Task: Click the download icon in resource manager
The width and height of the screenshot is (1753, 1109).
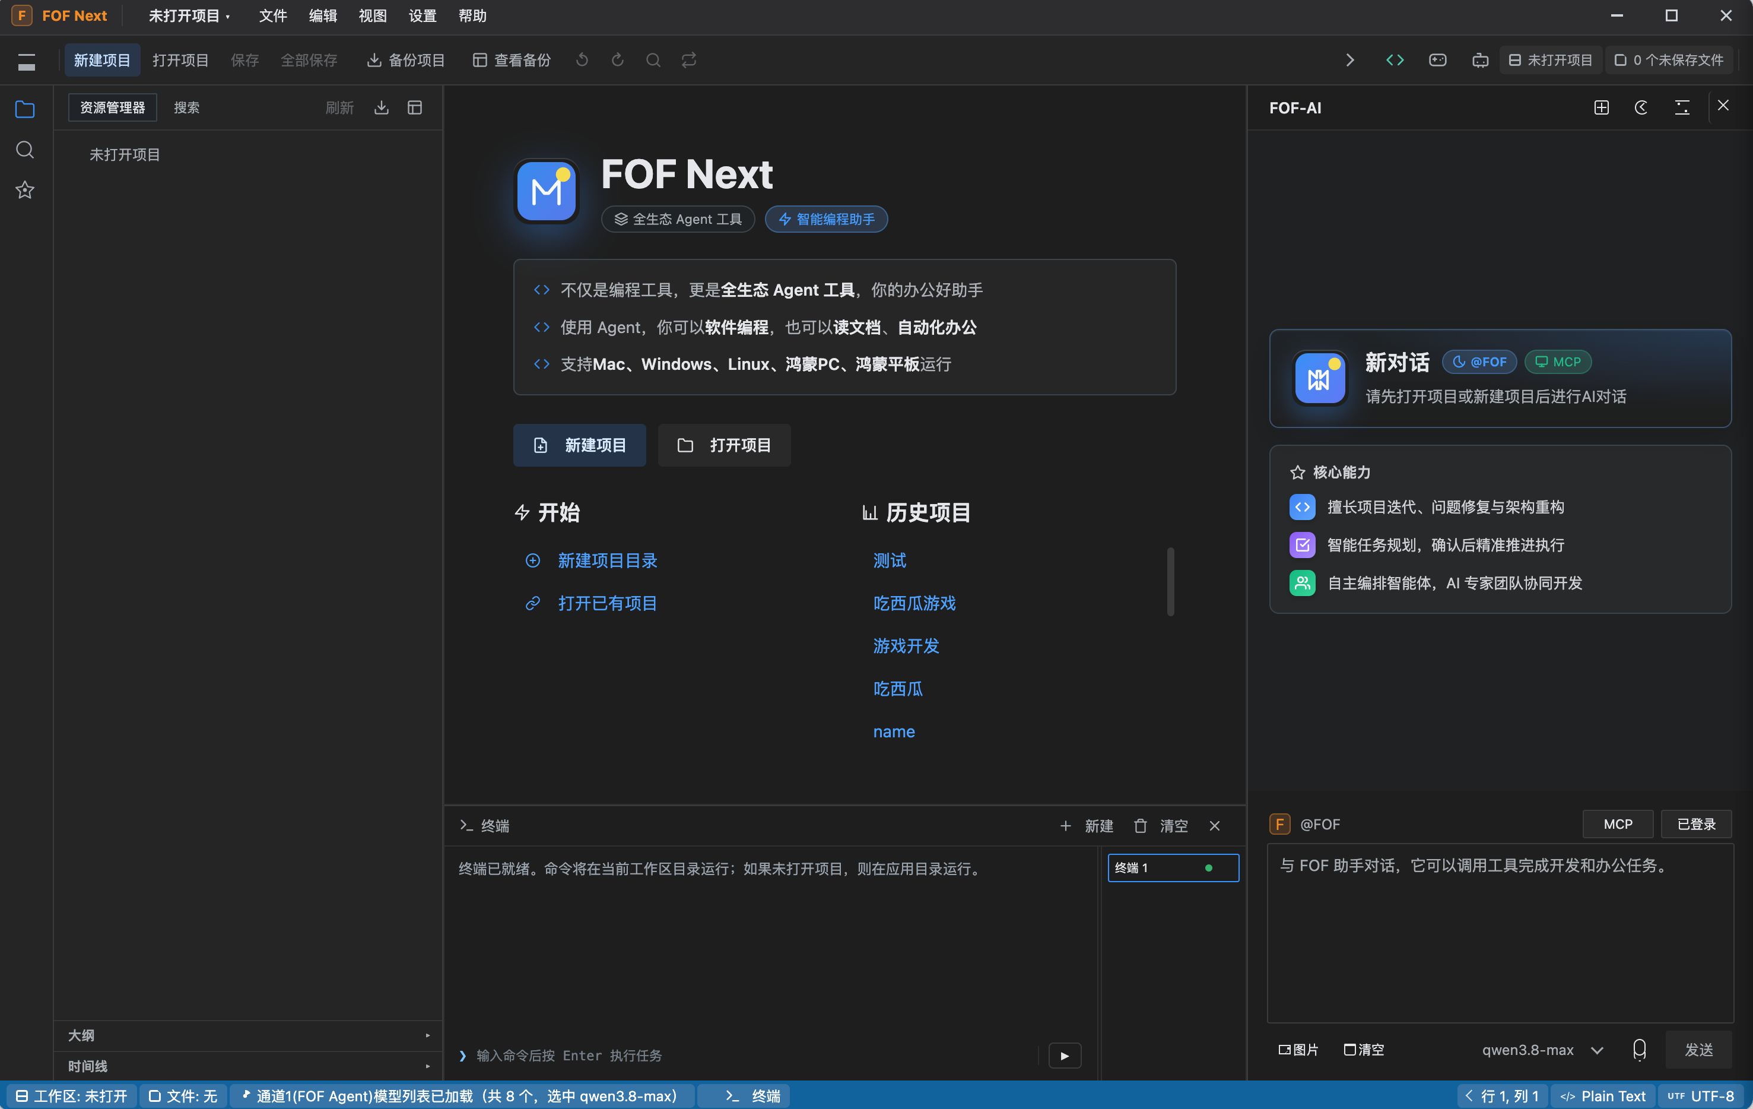Action: tap(382, 108)
